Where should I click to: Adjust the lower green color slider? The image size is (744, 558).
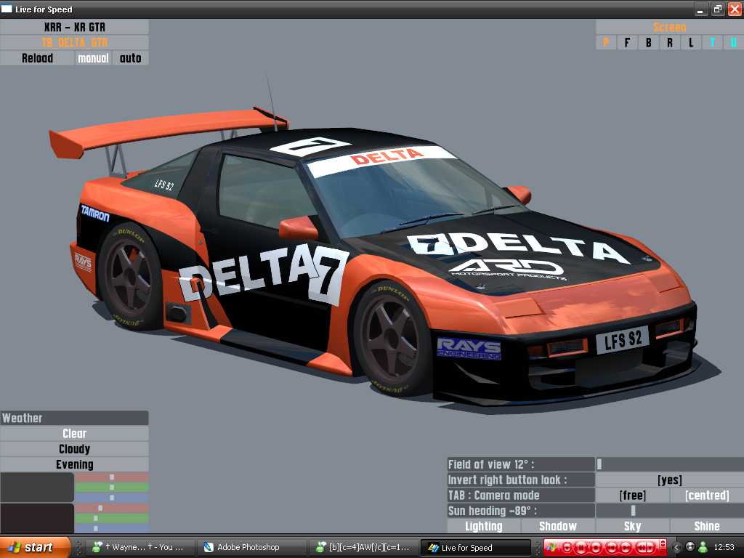(112, 518)
